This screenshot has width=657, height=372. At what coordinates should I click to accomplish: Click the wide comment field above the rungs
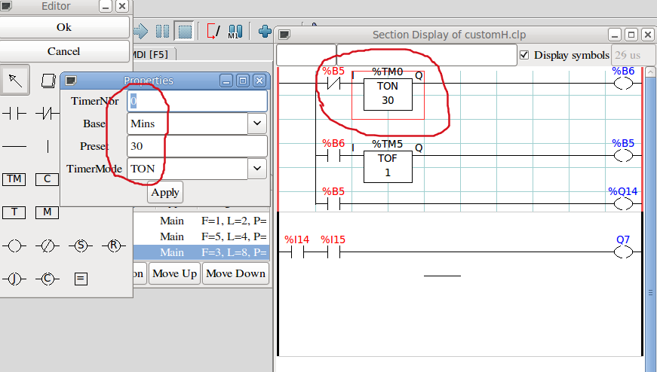426,55
